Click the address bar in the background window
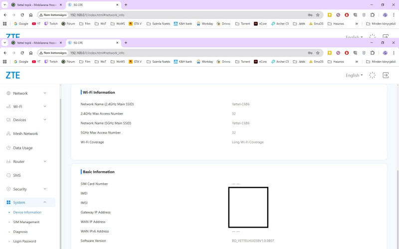This screenshot has width=399, height=249. (181, 15)
